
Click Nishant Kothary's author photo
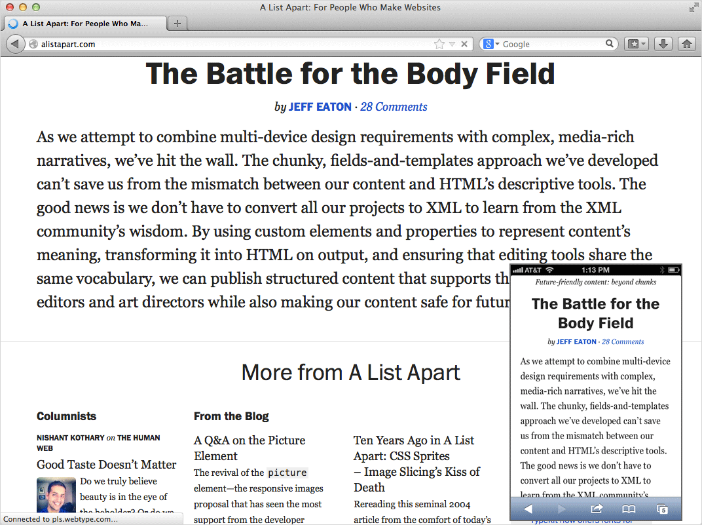click(x=56, y=495)
